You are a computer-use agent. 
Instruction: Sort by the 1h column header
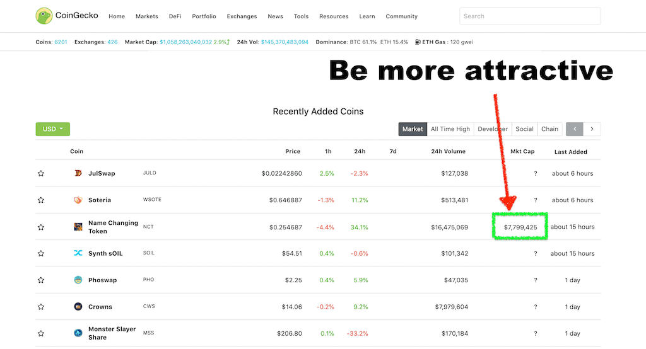point(328,151)
